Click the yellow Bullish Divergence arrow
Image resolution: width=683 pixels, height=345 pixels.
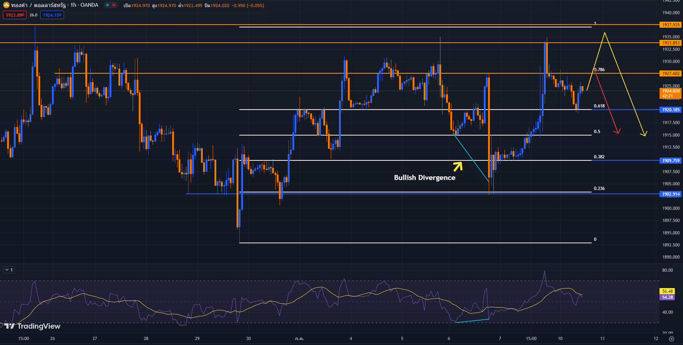[x=458, y=166]
